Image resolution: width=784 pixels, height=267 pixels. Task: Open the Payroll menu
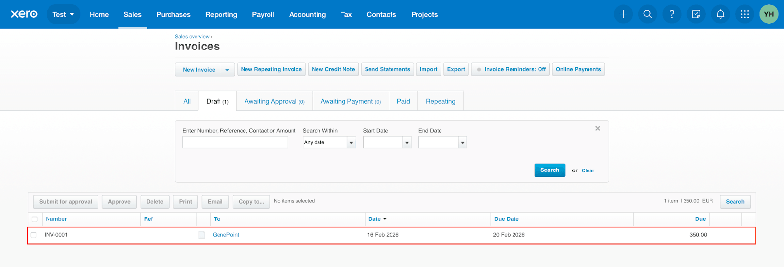(x=263, y=14)
